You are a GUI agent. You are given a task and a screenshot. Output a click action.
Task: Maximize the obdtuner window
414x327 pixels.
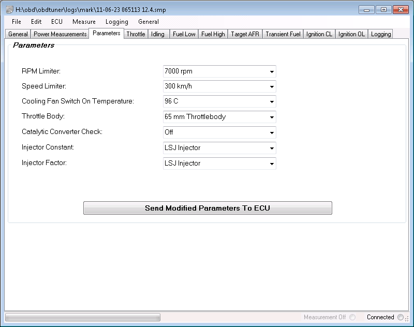coord(383,10)
